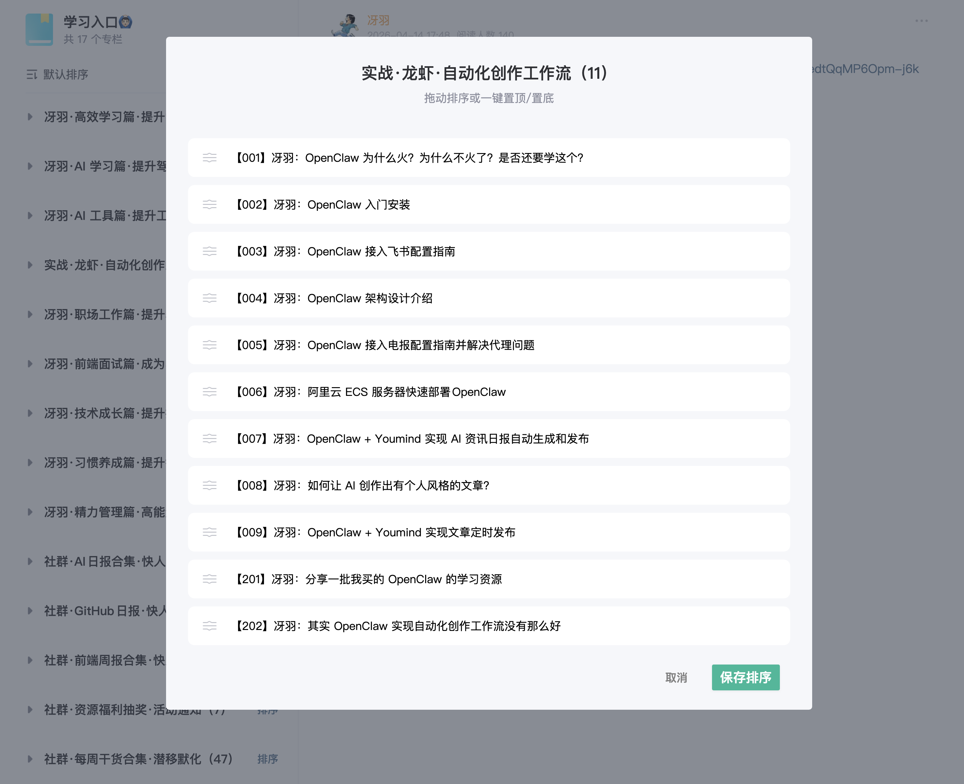This screenshot has width=964, height=784.
Task: Click the drag handle of 【201】 学习资源 row
Action: point(210,579)
